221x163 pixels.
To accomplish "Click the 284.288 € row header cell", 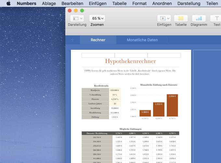I will (97, 150).
